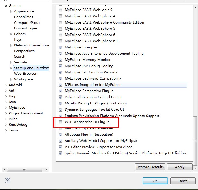The width and height of the screenshot is (198, 190).
Task: Open Search preference page
Action: 20,57
